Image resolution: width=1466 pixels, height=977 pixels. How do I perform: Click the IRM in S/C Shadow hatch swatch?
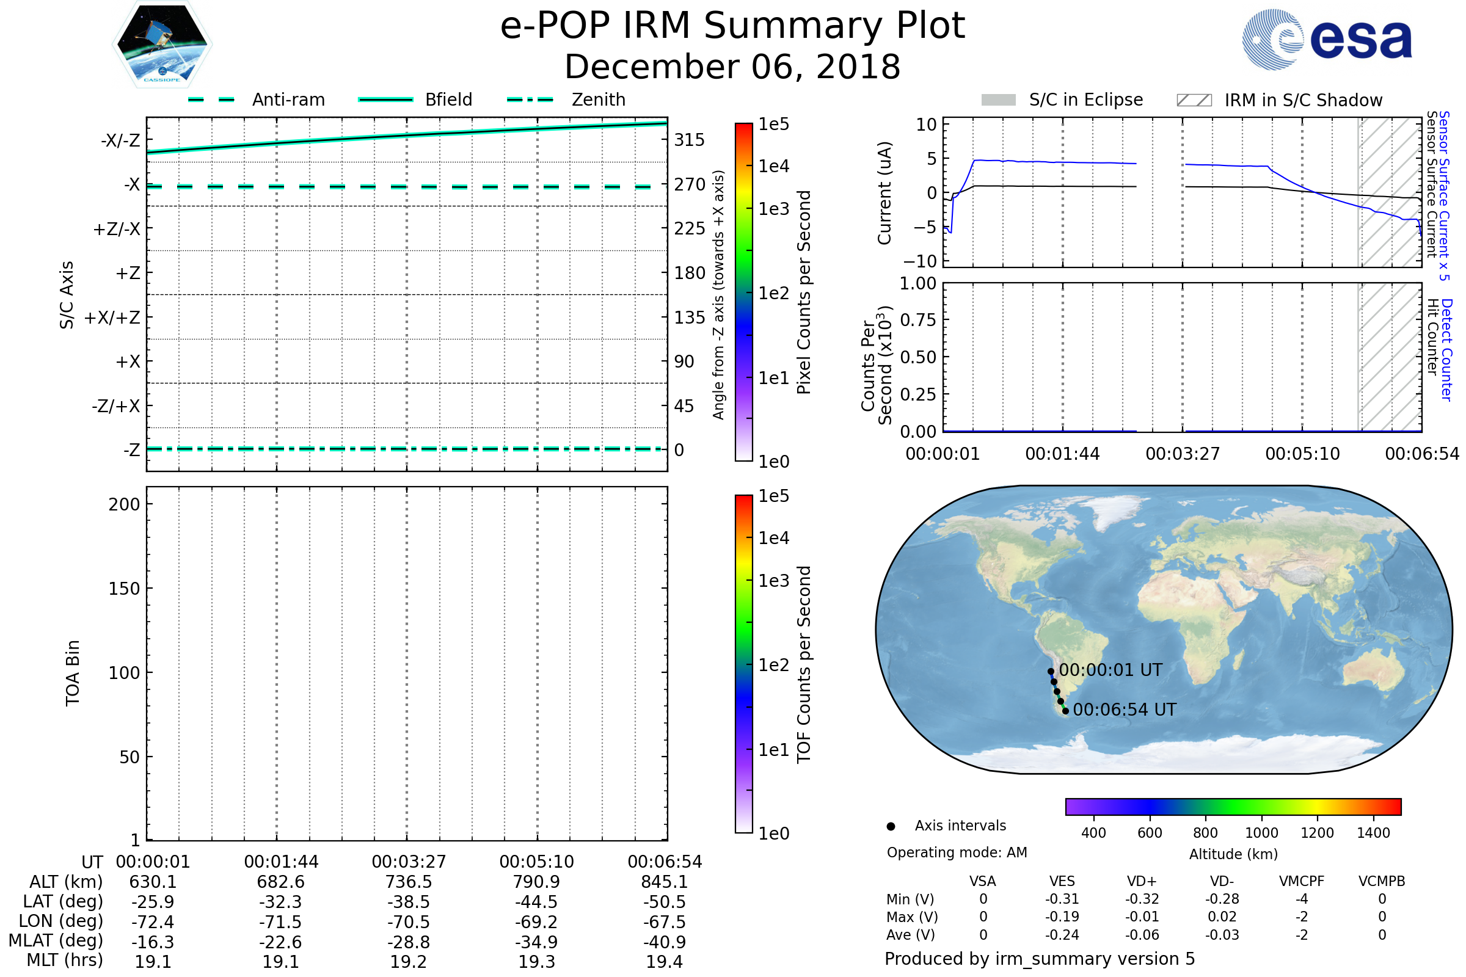coord(1194,100)
